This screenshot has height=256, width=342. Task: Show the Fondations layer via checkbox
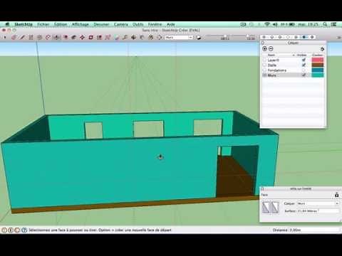(x=304, y=70)
